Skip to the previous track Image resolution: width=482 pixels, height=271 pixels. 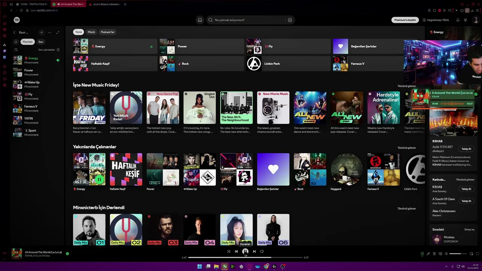236,251
